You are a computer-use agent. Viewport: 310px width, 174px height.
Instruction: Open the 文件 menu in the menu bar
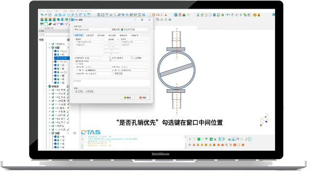pyautogui.click(x=42, y=11)
